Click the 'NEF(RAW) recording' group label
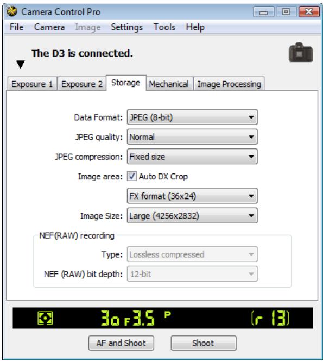 pyautogui.click(x=77, y=235)
